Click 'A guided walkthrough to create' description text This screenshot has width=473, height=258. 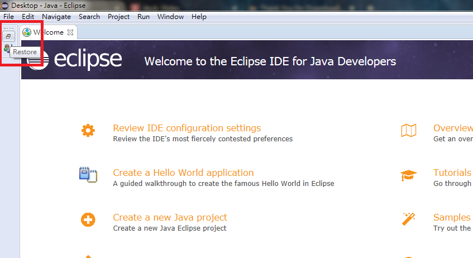223,184
